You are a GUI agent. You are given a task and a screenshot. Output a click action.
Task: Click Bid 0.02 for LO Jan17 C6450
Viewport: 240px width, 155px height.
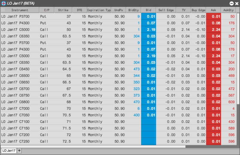click(149, 69)
